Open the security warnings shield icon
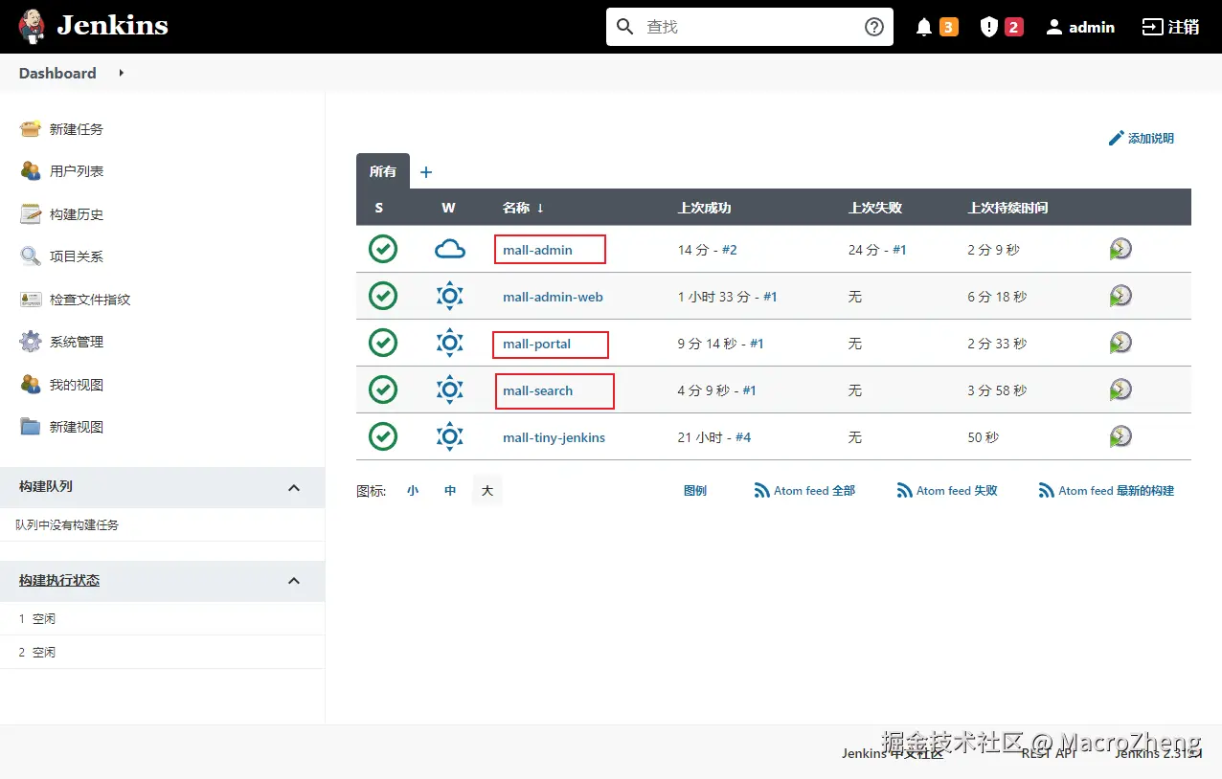The height and width of the screenshot is (779, 1222). 989,27
